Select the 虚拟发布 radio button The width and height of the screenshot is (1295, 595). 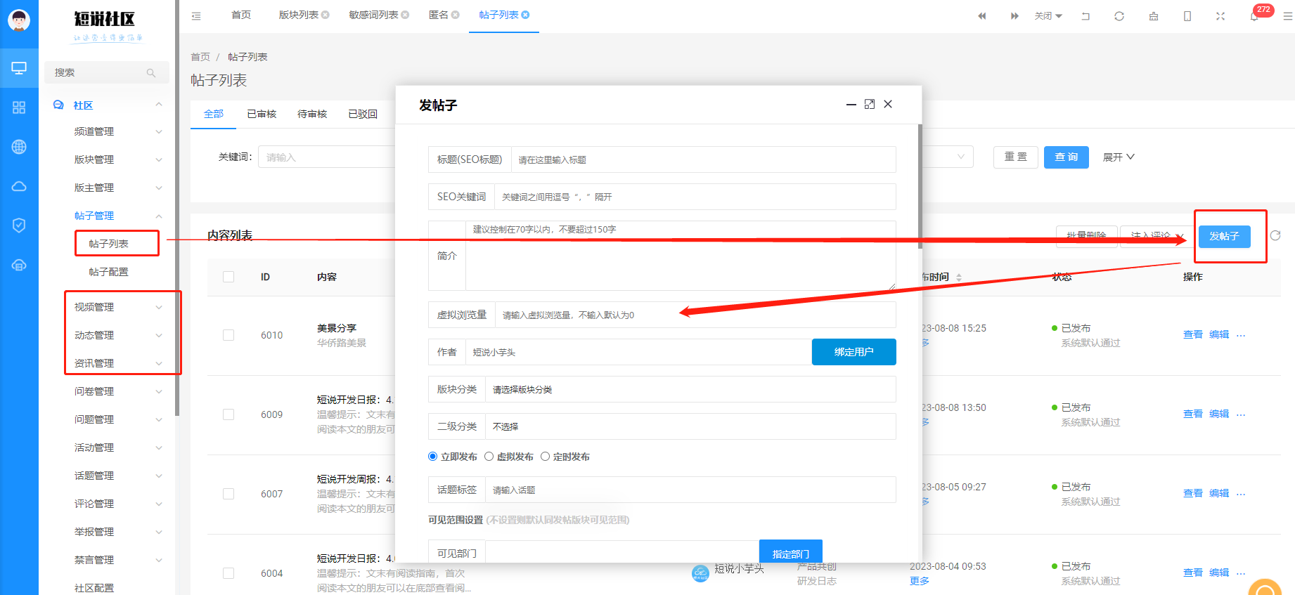coord(489,457)
